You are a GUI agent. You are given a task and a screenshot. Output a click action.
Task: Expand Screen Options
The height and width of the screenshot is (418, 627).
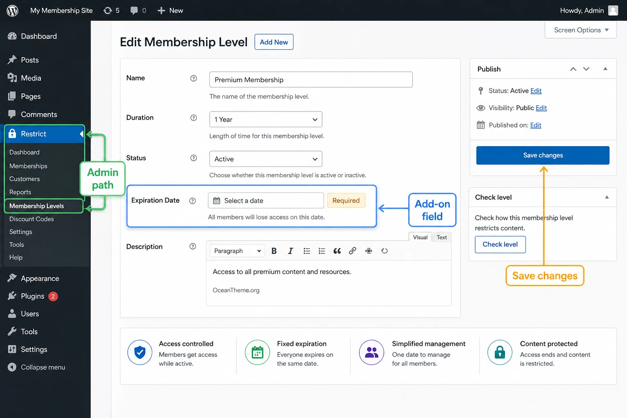tap(580, 30)
